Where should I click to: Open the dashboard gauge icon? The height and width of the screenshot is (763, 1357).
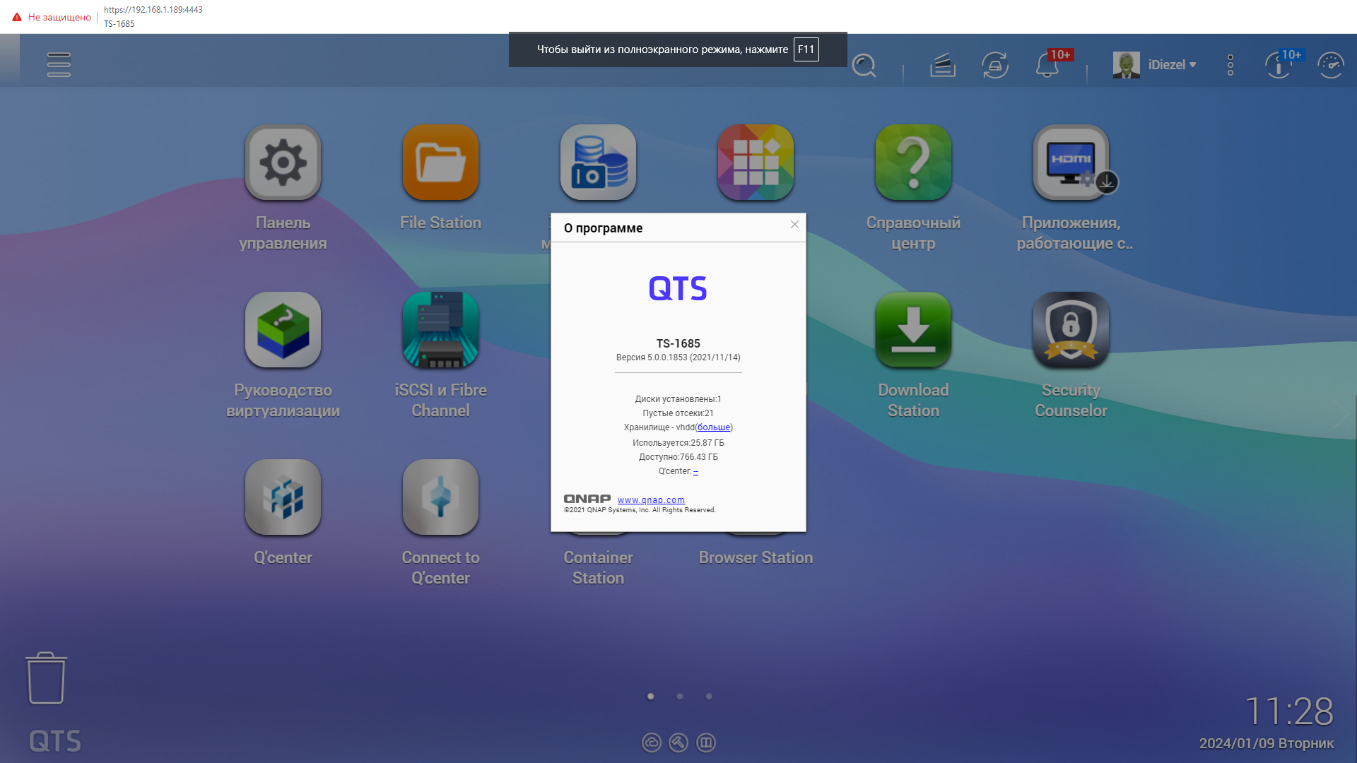[1331, 66]
